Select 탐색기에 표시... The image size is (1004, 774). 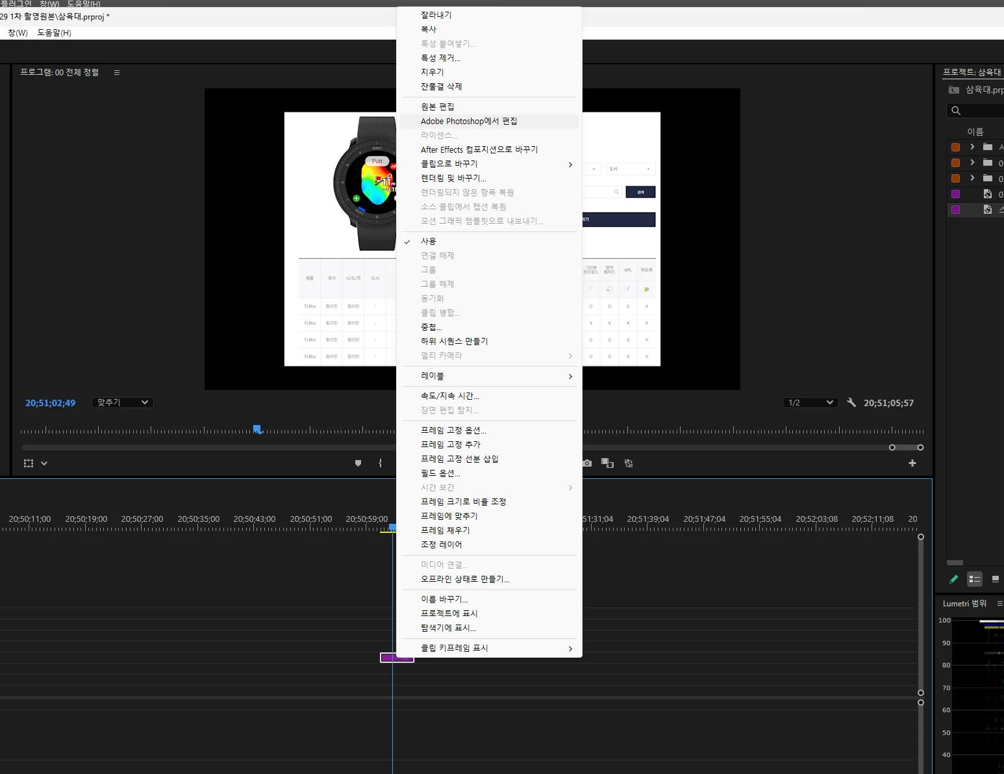click(x=489, y=628)
